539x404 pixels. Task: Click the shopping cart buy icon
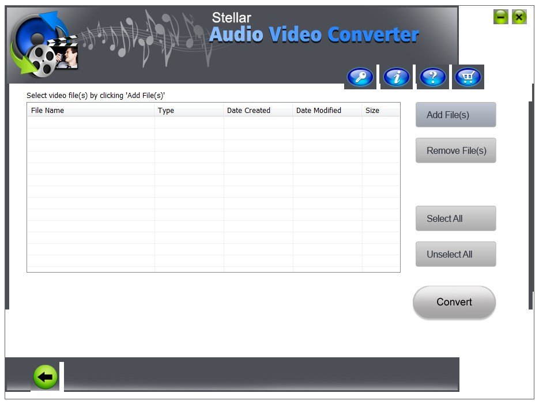[x=468, y=77]
